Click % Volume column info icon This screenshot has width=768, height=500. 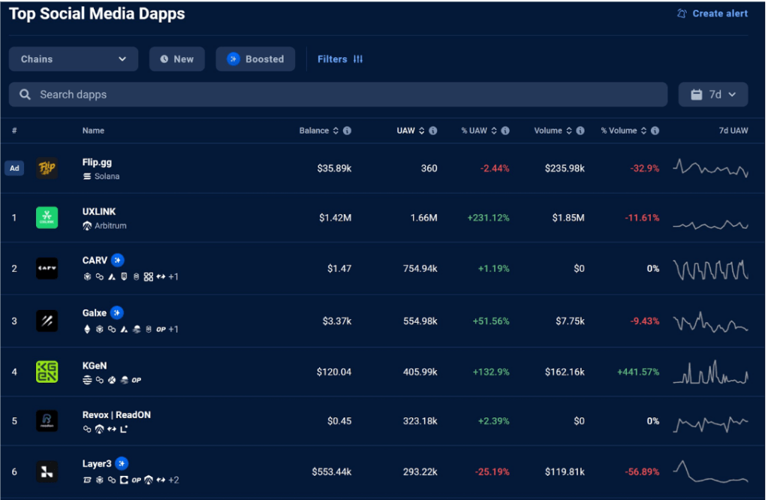pos(655,131)
